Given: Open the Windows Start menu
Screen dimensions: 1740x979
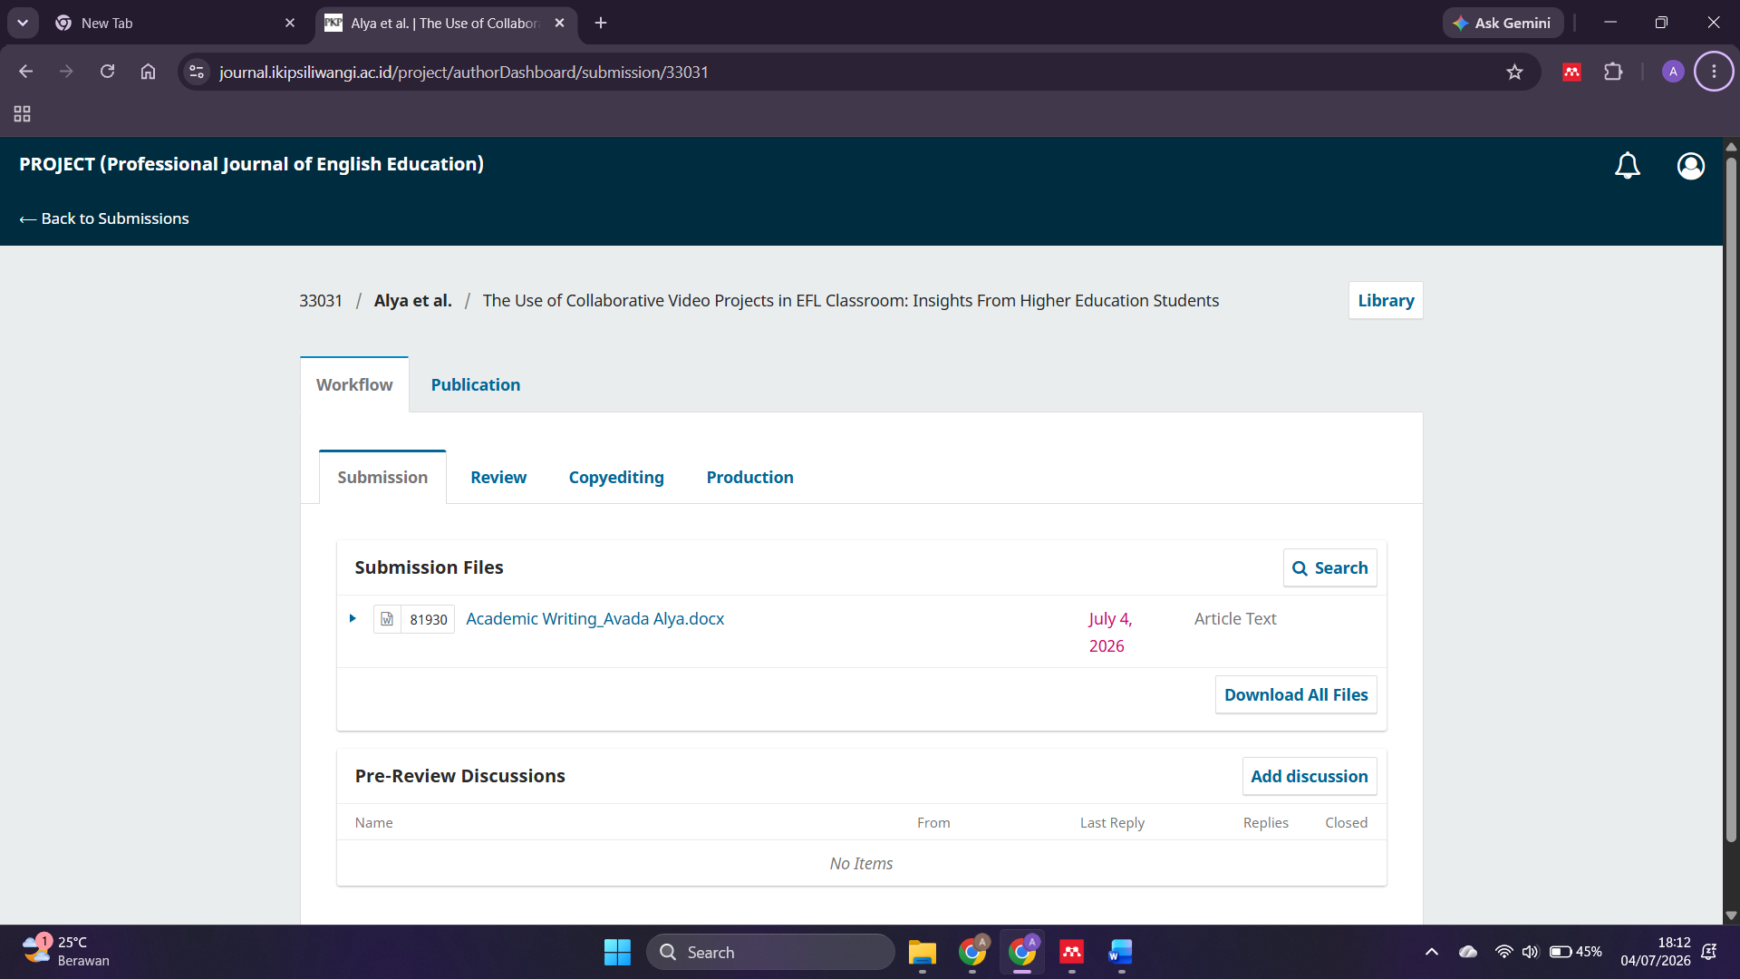Looking at the screenshot, I should 617,952.
